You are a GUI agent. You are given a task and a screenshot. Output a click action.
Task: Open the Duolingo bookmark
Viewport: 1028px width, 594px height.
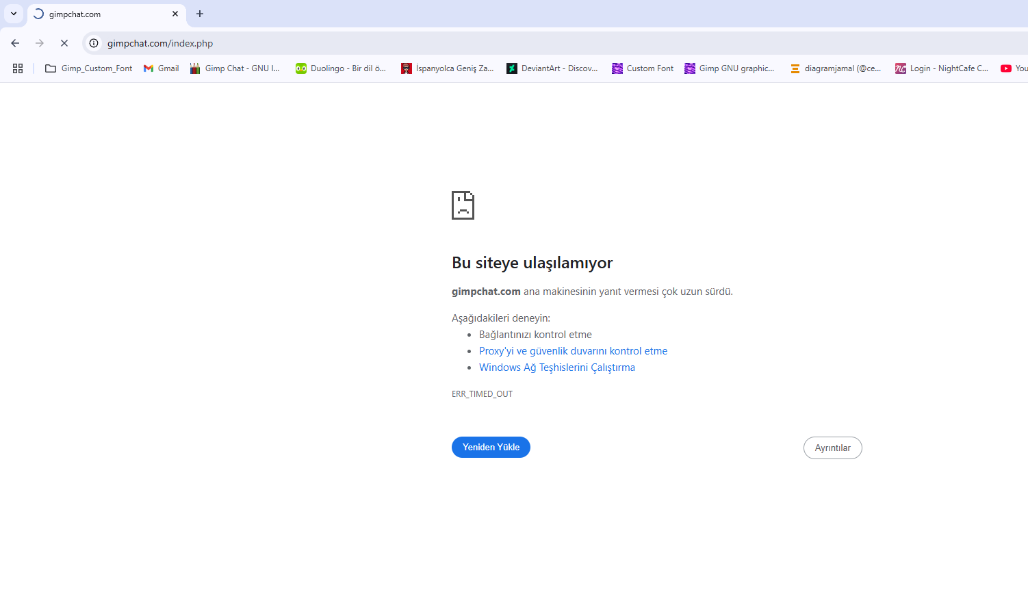coord(341,68)
